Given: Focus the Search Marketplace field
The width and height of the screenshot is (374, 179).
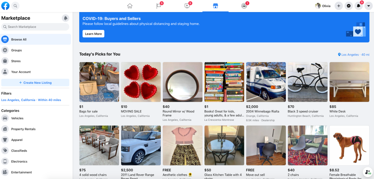Looking at the screenshot, I should (x=35, y=27).
